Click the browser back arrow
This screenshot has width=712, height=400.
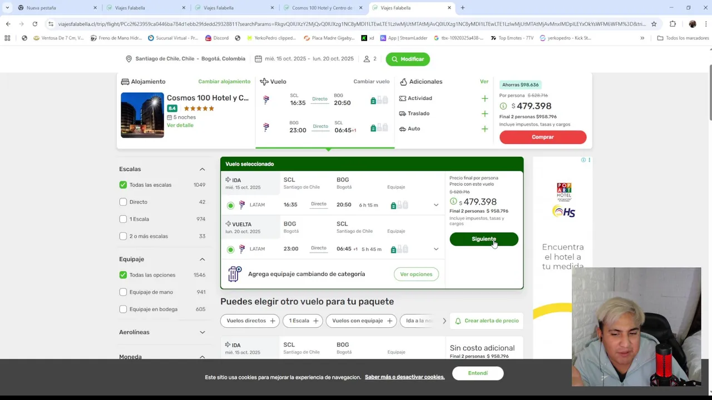point(8,24)
